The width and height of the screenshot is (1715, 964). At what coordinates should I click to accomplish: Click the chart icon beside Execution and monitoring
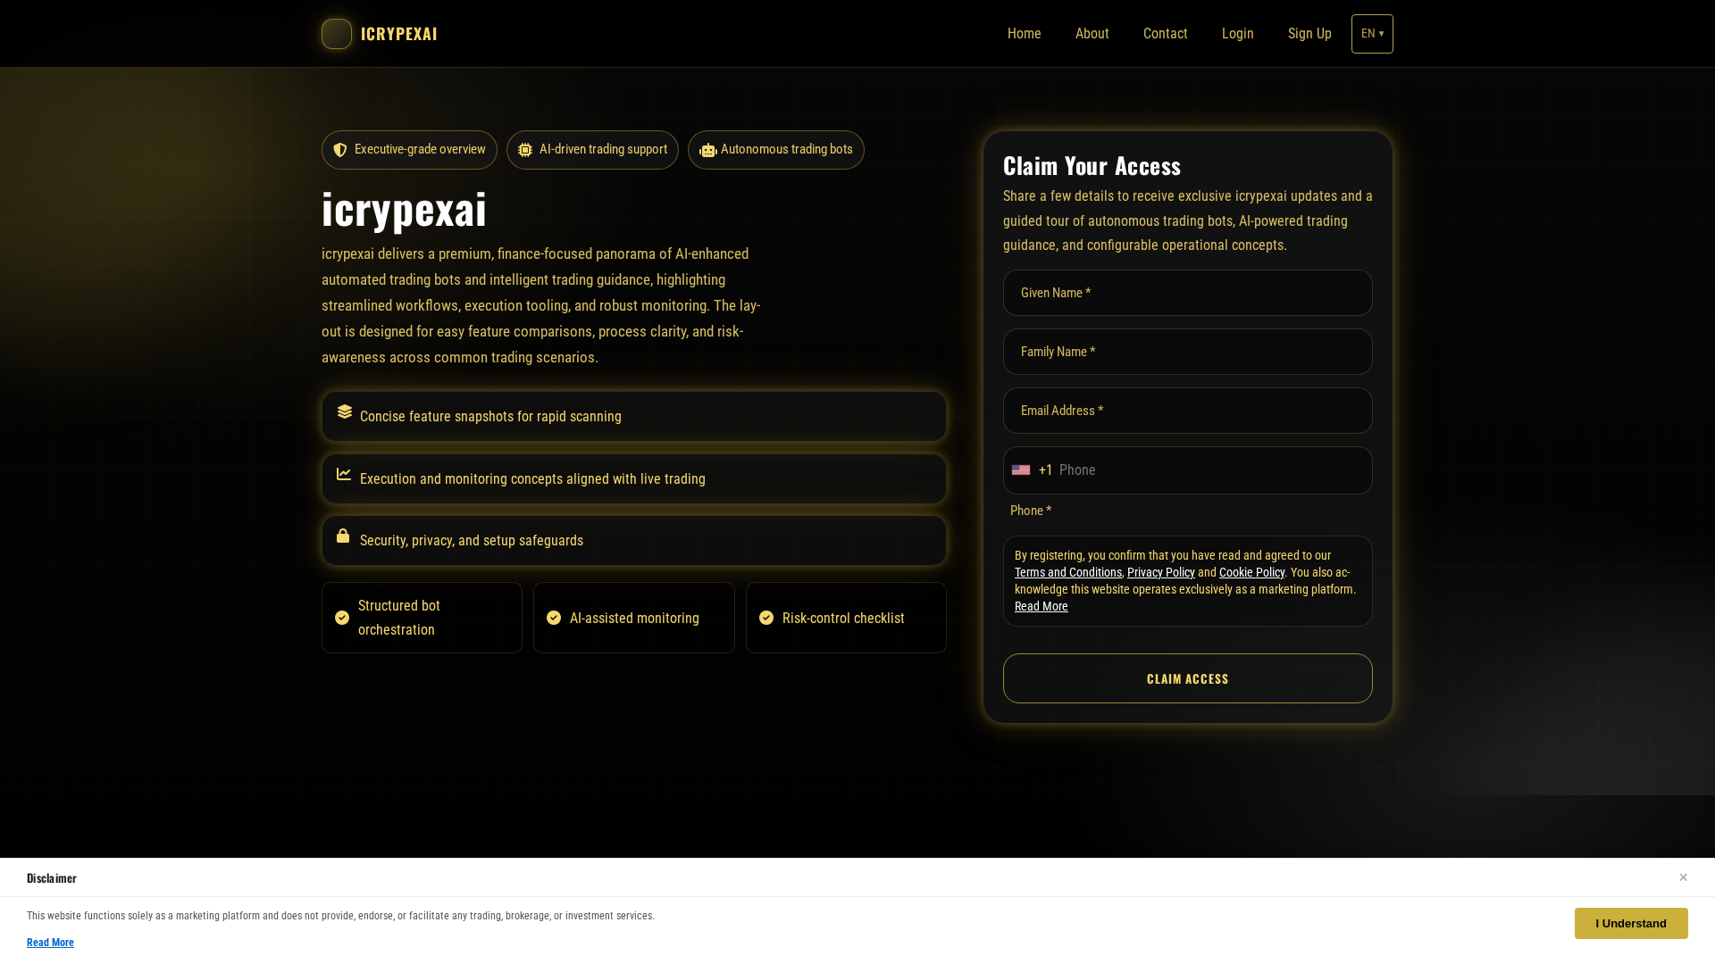pos(344,474)
